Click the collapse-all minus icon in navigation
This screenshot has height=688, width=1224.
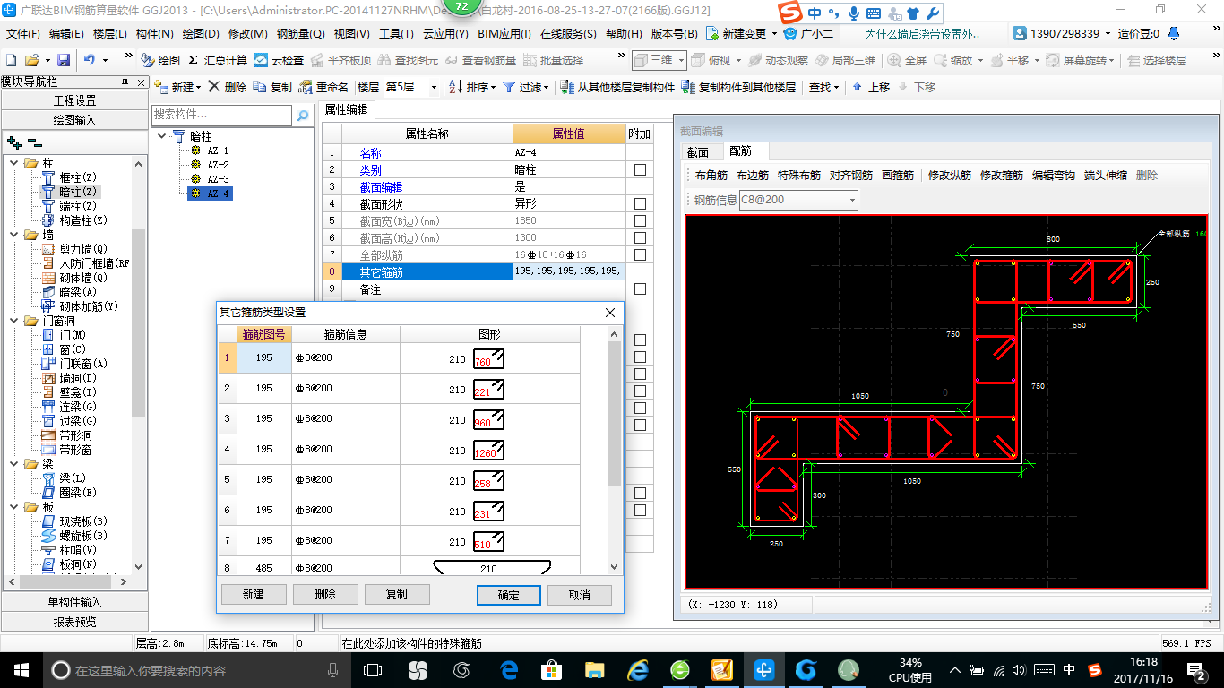(34, 142)
